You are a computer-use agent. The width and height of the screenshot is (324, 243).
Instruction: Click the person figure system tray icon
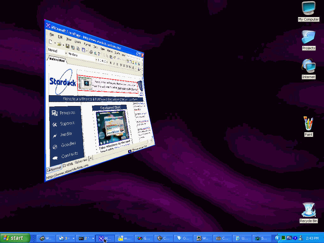[x=301, y=238]
